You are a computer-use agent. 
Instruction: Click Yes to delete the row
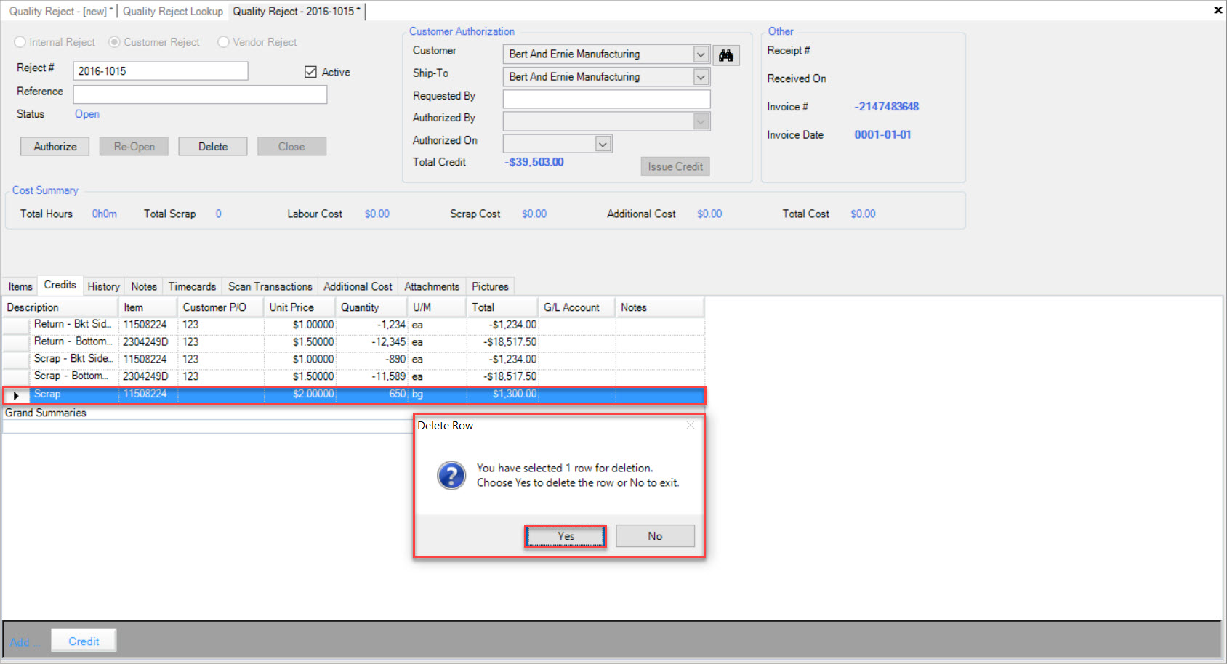[x=566, y=536]
